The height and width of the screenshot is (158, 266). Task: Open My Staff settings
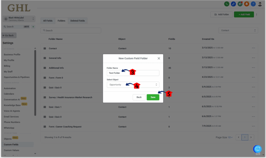click(8, 71)
